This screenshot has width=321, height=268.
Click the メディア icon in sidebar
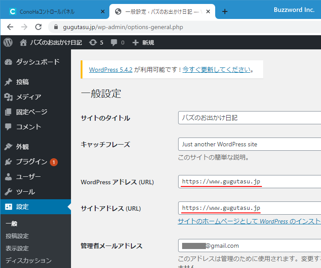pos(8,97)
